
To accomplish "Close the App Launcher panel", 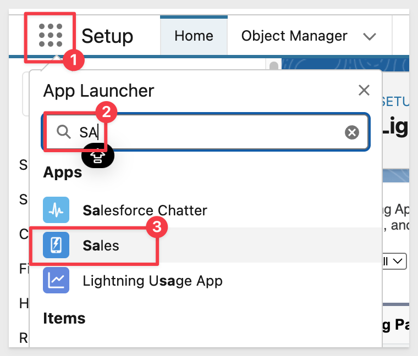I will pos(364,90).
